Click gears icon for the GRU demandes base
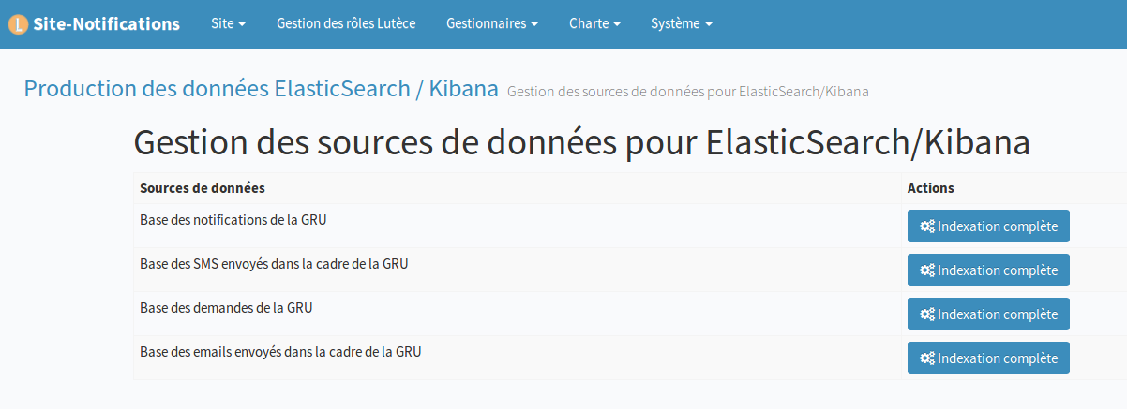1127x409 pixels. click(927, 314)
